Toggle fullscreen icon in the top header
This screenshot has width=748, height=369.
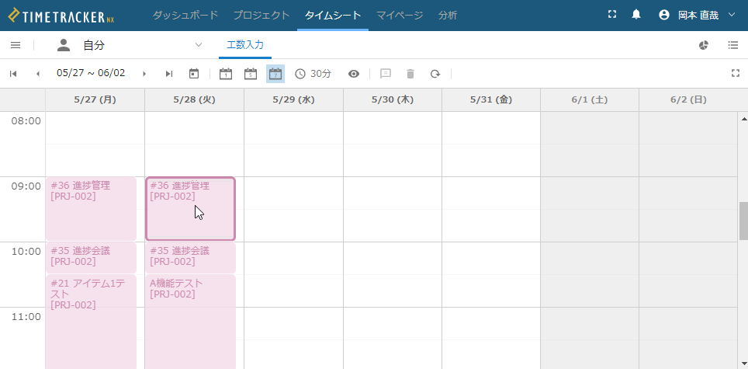coord(612,15)
